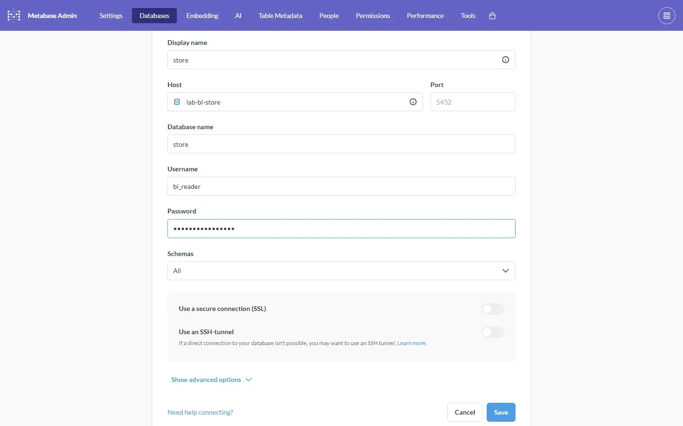Click the Username field with bi_reader
This screenshot has width=683, height=426.
(x=341, y=186)
